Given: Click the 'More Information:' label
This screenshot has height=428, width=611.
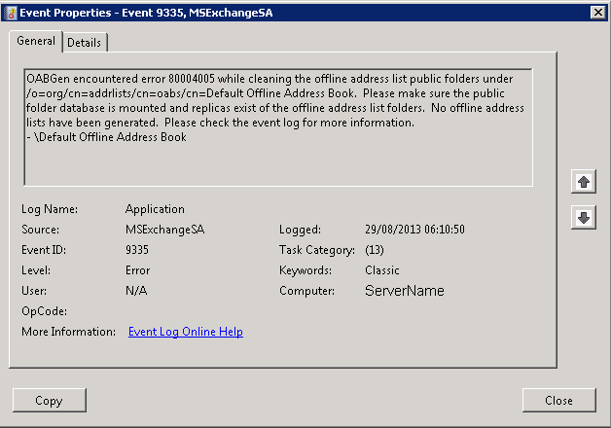Looking at the screenshot, I should (x=68, y=332).
